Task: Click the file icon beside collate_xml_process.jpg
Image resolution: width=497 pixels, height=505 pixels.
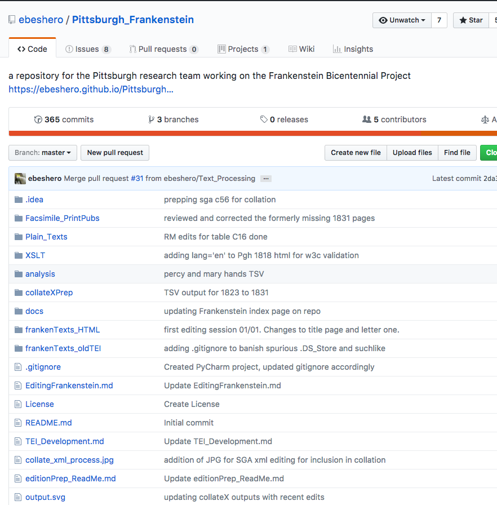Action: [x=18, y=460]
